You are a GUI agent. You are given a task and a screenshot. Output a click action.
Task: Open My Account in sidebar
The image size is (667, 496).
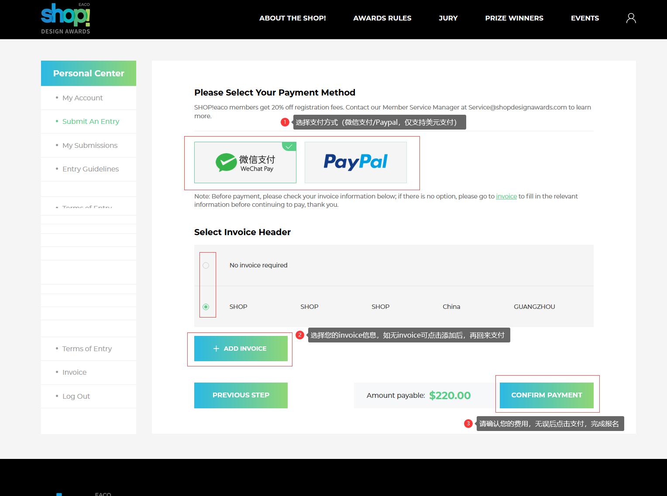(83, 98)
